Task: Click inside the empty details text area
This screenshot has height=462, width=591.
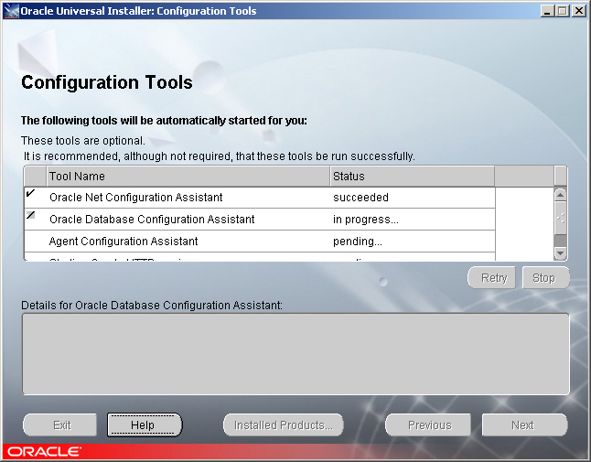Action: [x=295, y=354]
